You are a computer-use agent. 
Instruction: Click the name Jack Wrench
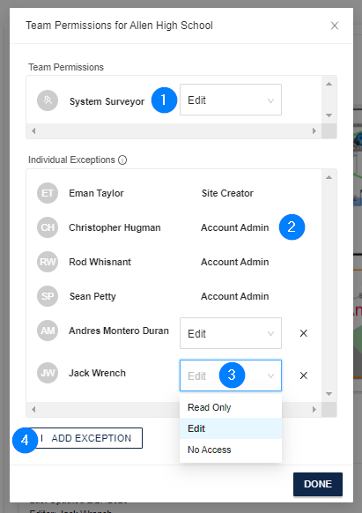97,373
